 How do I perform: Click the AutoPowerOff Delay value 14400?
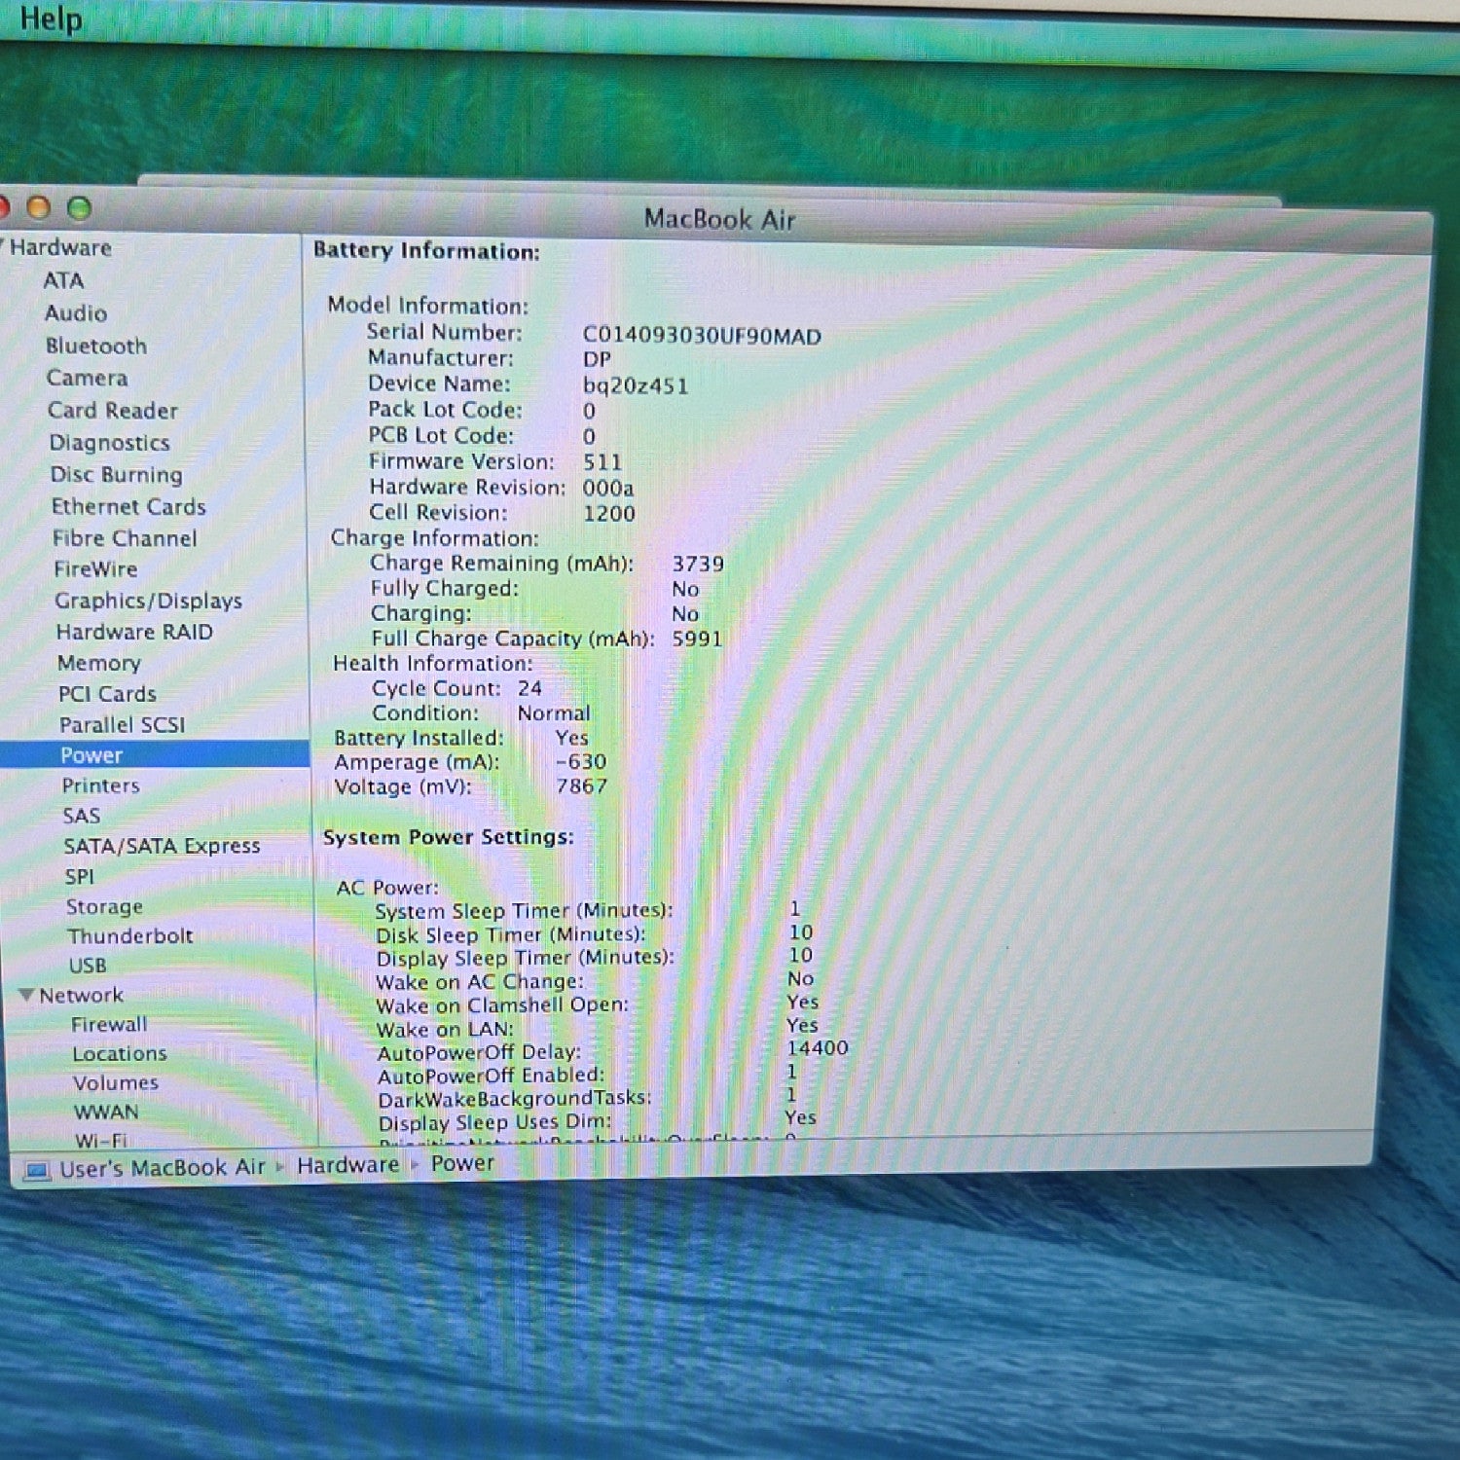[x=818, y=1048]
